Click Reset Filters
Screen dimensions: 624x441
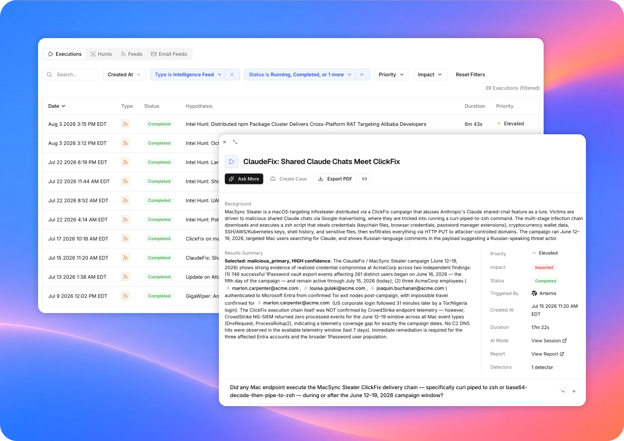471,75
